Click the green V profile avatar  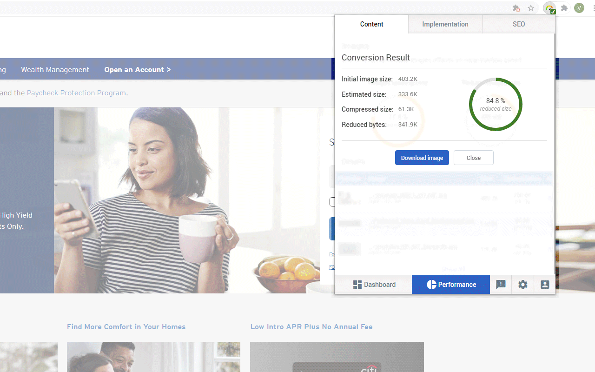coord(579,8)
